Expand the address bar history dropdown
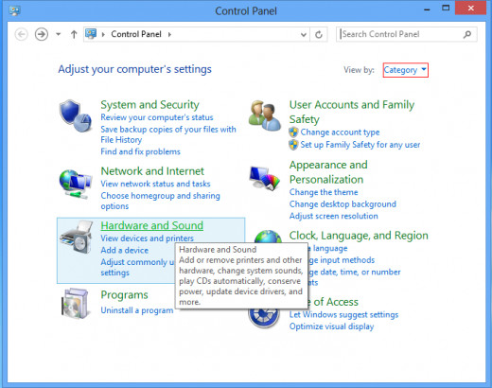 pos(304,34)
